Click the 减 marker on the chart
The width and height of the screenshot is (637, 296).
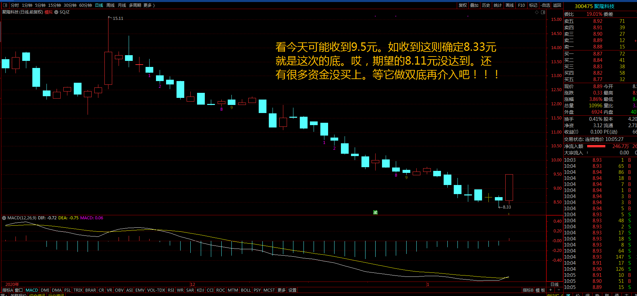click(375, 212)
